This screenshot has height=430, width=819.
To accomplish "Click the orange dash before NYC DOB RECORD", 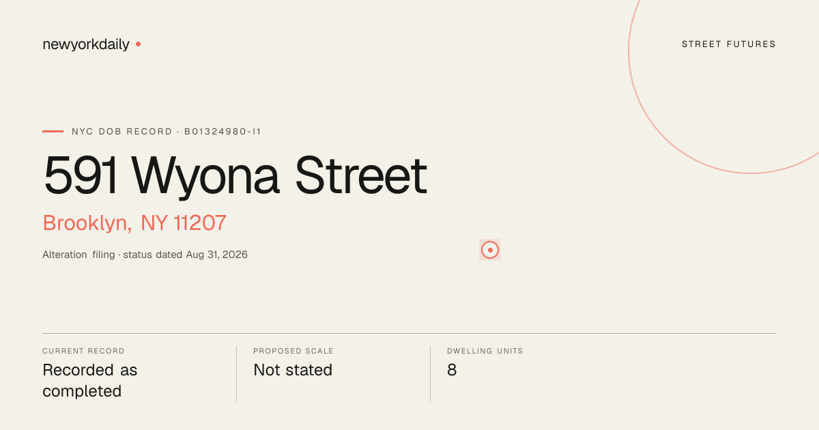I will point(53,131).
